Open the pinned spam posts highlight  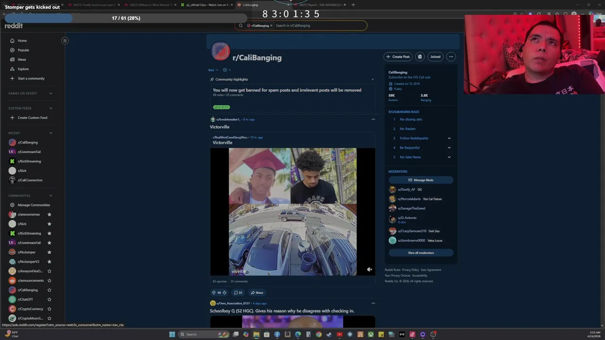[287, 90]
